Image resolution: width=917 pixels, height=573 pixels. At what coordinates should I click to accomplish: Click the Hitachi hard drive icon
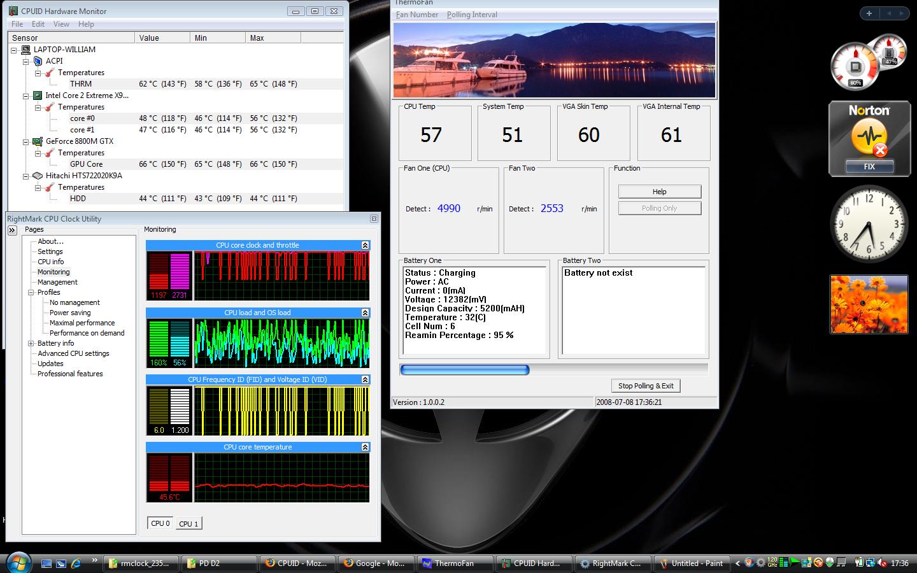pyautogui.click(x=38, y=176)
